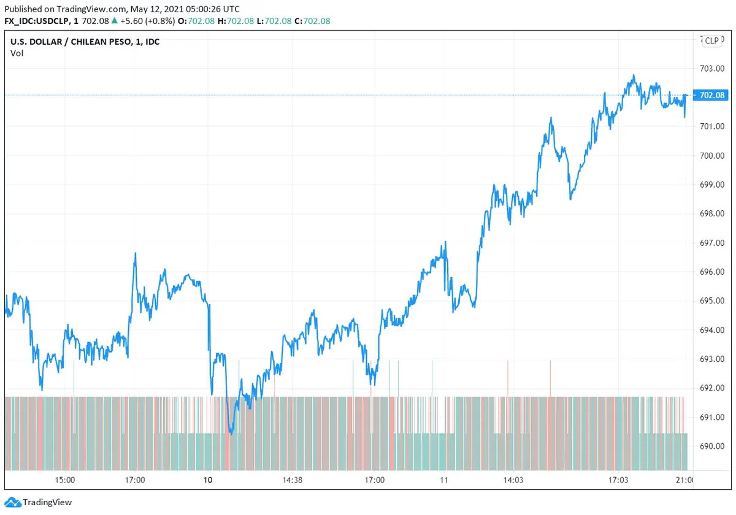Image resolution: width=736 pixels, height=515 pixels.
Task: Select the date marker 10 on time axis
Action: (208, 479)
